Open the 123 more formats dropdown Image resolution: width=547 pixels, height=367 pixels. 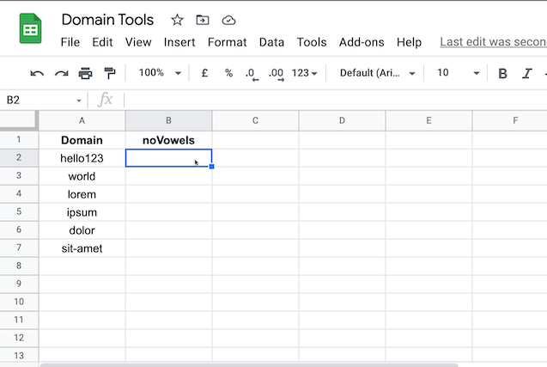tap(304, 73)
